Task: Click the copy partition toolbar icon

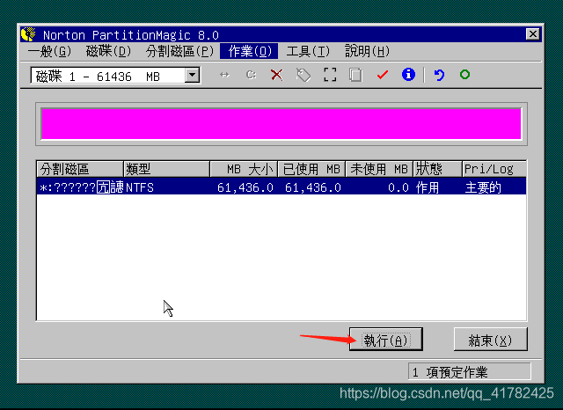Action: pyautogui.click(x=355, y=75)
